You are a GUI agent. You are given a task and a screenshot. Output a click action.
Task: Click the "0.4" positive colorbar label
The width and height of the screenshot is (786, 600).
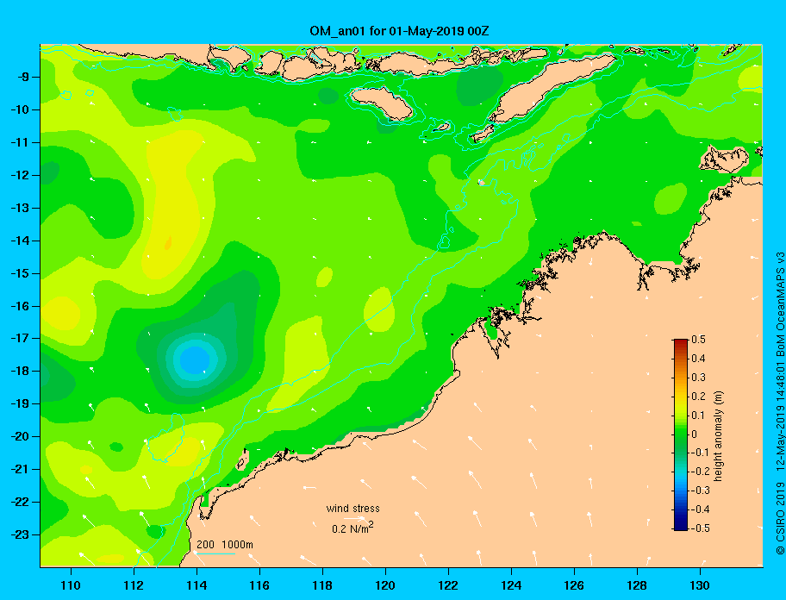pos(698,359)
